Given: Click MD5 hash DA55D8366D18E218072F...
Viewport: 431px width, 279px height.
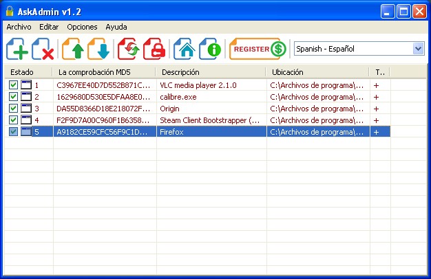Looking at the screenshot, I should coord(103,109).
